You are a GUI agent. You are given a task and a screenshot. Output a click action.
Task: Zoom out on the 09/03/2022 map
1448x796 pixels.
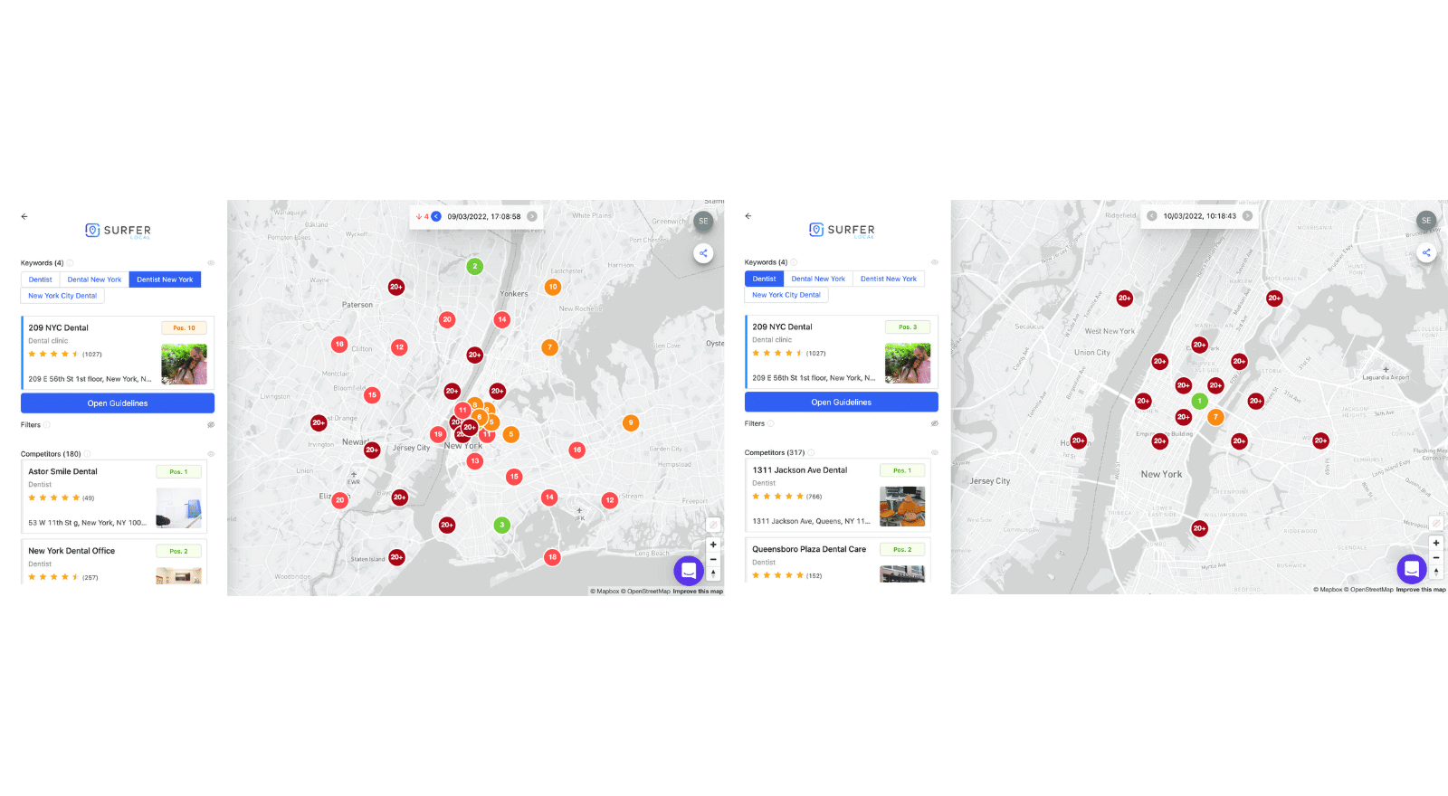point(713,559)
